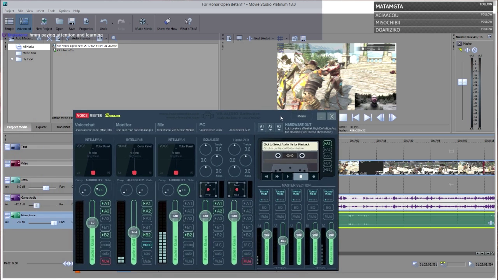Step to previous frame in preview

click(x=380, y=117)
